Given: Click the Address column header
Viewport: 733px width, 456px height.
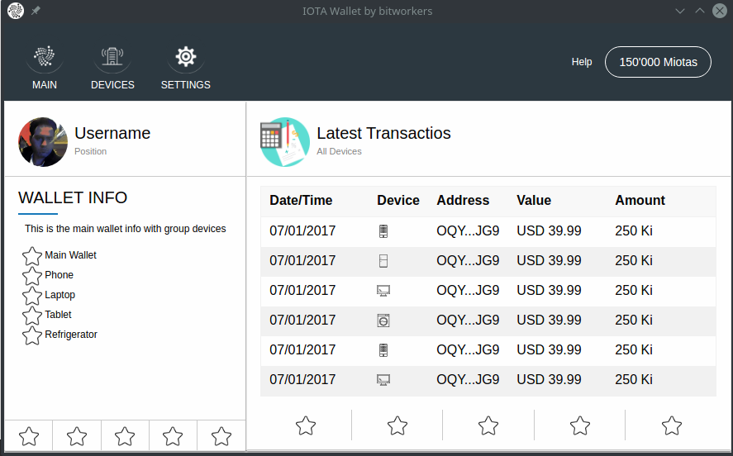Looking at the screenshot, I should tap(463, 200).
